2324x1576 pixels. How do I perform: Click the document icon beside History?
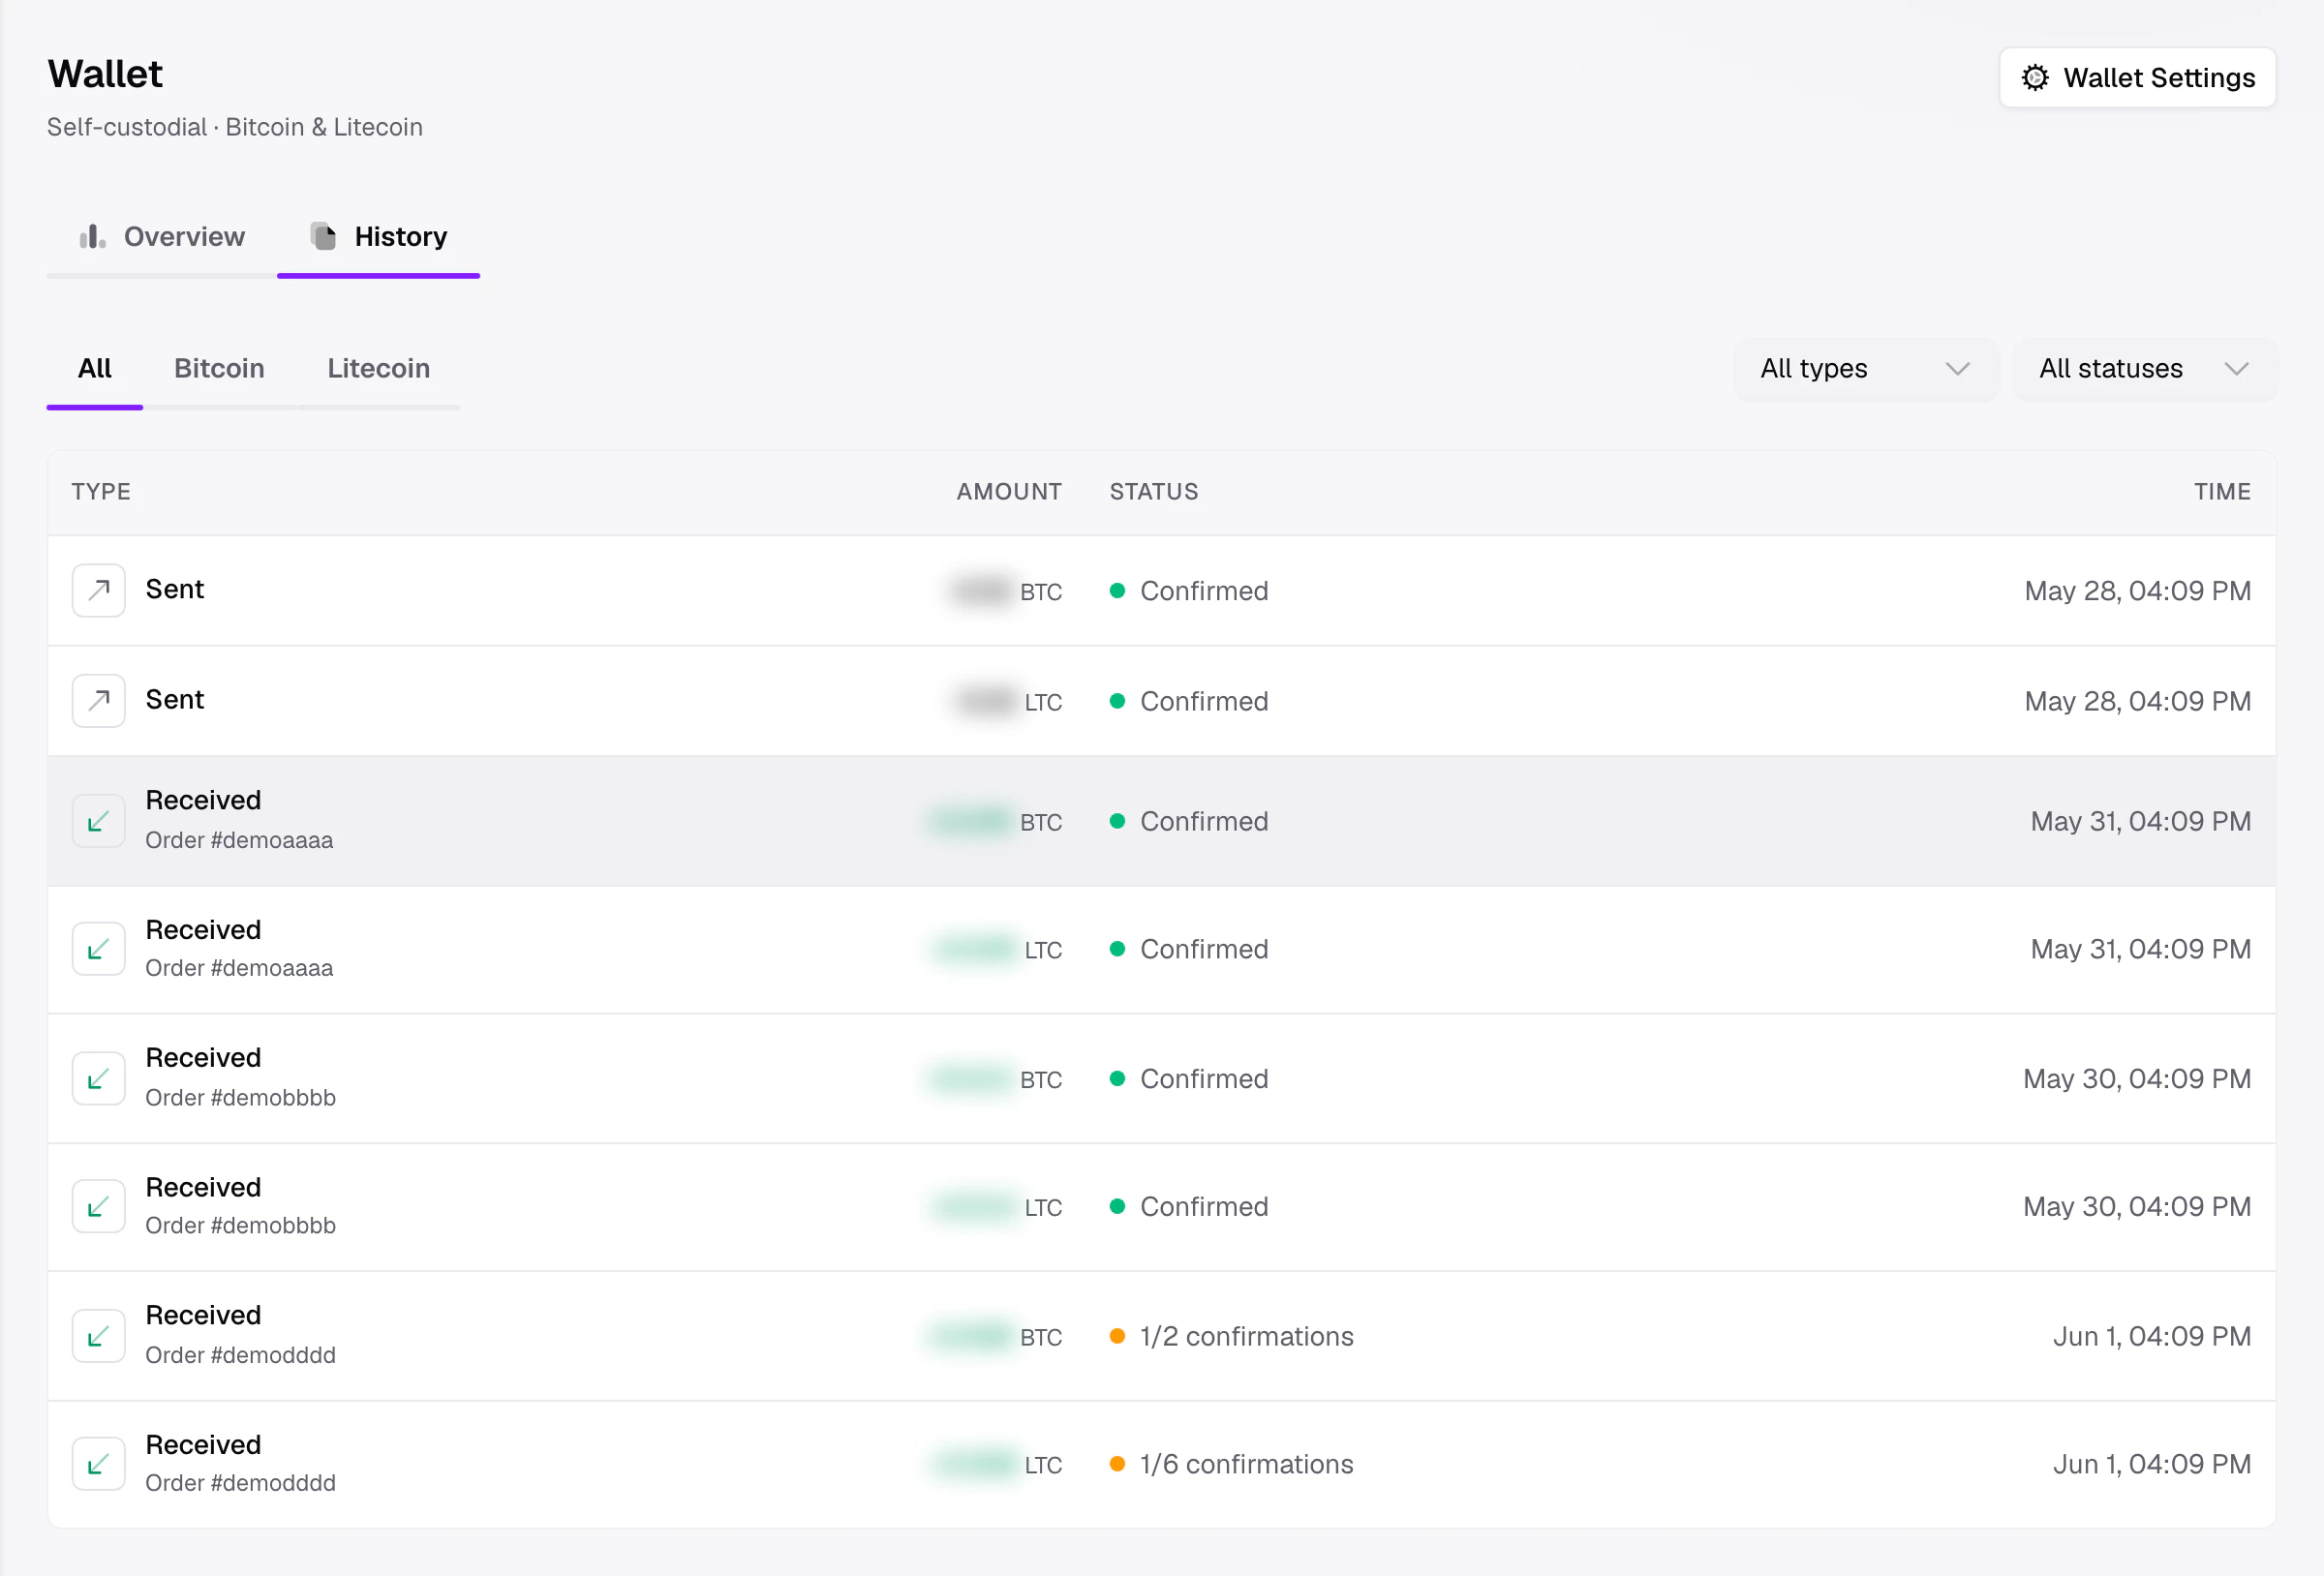323,236
